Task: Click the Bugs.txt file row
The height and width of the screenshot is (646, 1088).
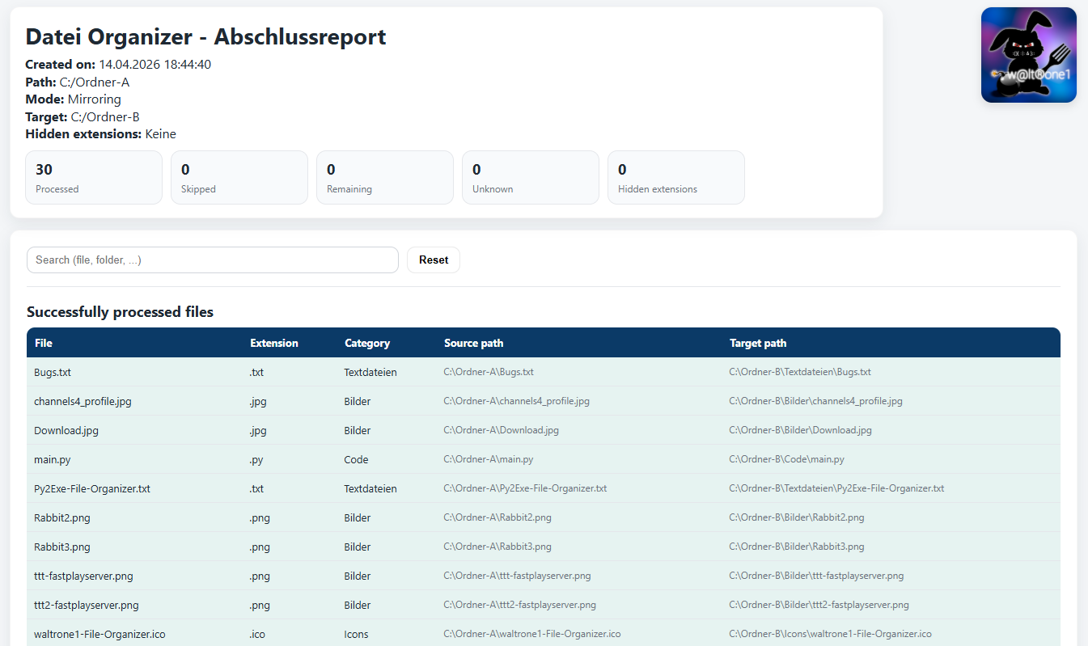Action: (x=53, y=373)
